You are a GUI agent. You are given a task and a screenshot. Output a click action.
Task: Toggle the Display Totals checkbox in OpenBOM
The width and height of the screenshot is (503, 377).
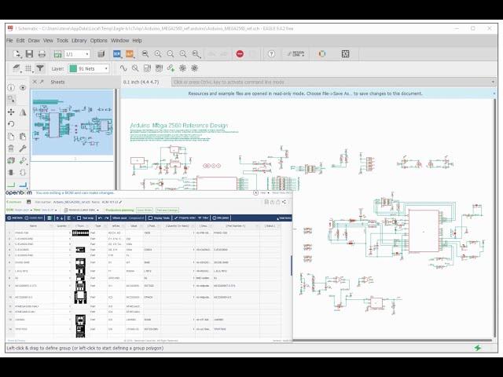150,218
